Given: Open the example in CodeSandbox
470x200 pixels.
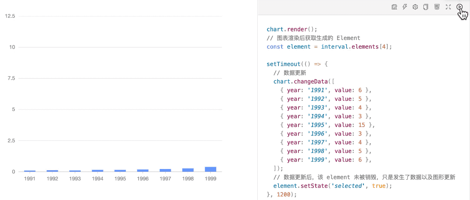Looking at the screenshot, I should [416, 7].
